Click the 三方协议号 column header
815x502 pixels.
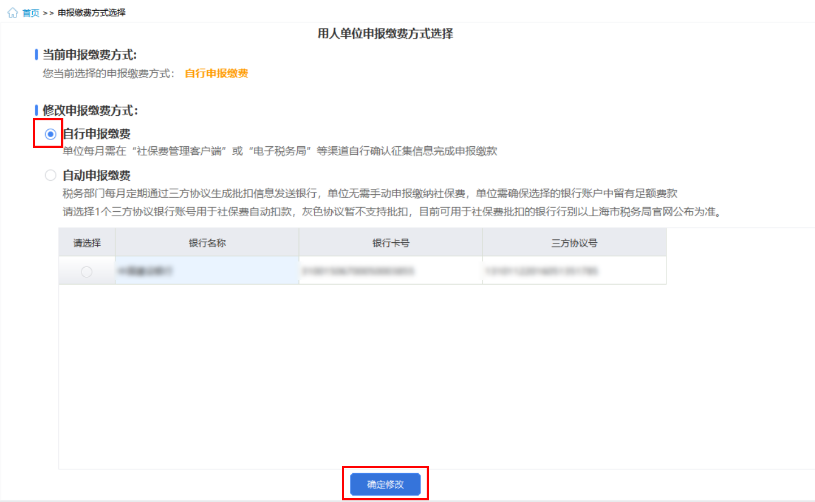click(574, 243)
